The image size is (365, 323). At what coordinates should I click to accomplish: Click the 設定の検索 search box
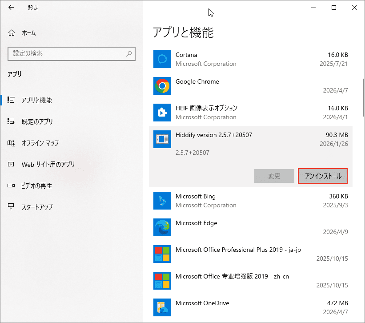(71, 53)
